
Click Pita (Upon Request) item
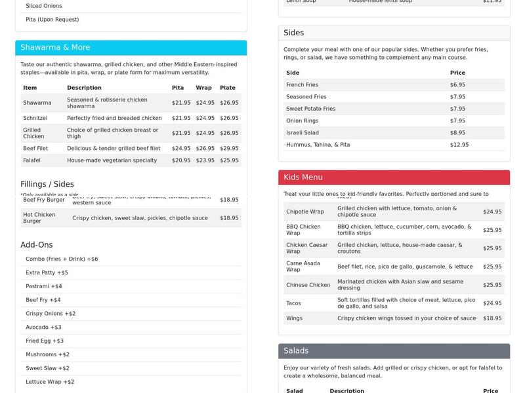pos(131,20)
